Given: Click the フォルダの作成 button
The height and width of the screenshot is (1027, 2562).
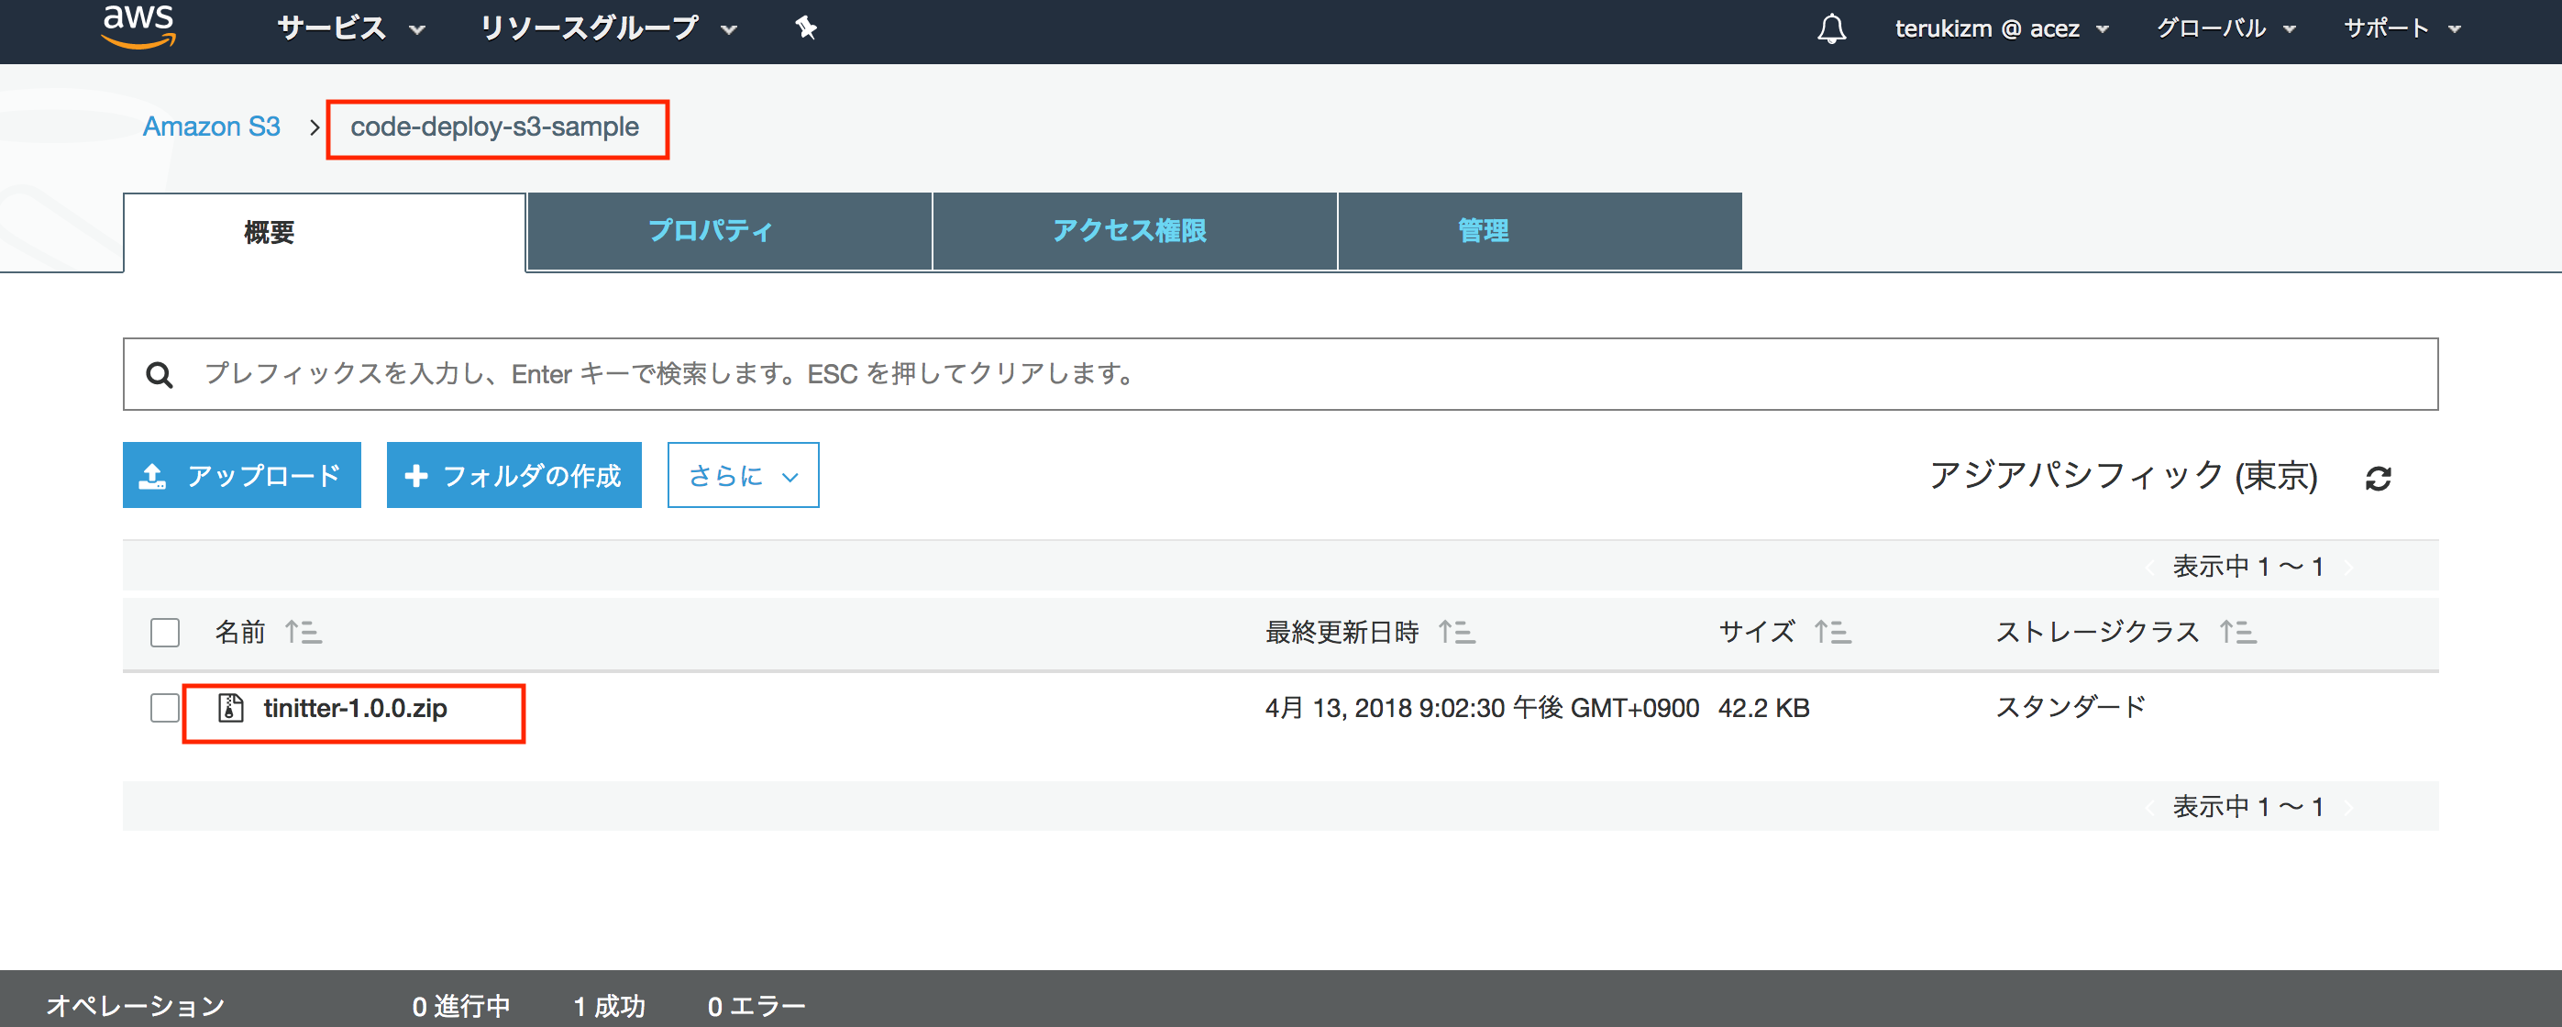Looking at the screenshot, I should click(x=514, y=475).
